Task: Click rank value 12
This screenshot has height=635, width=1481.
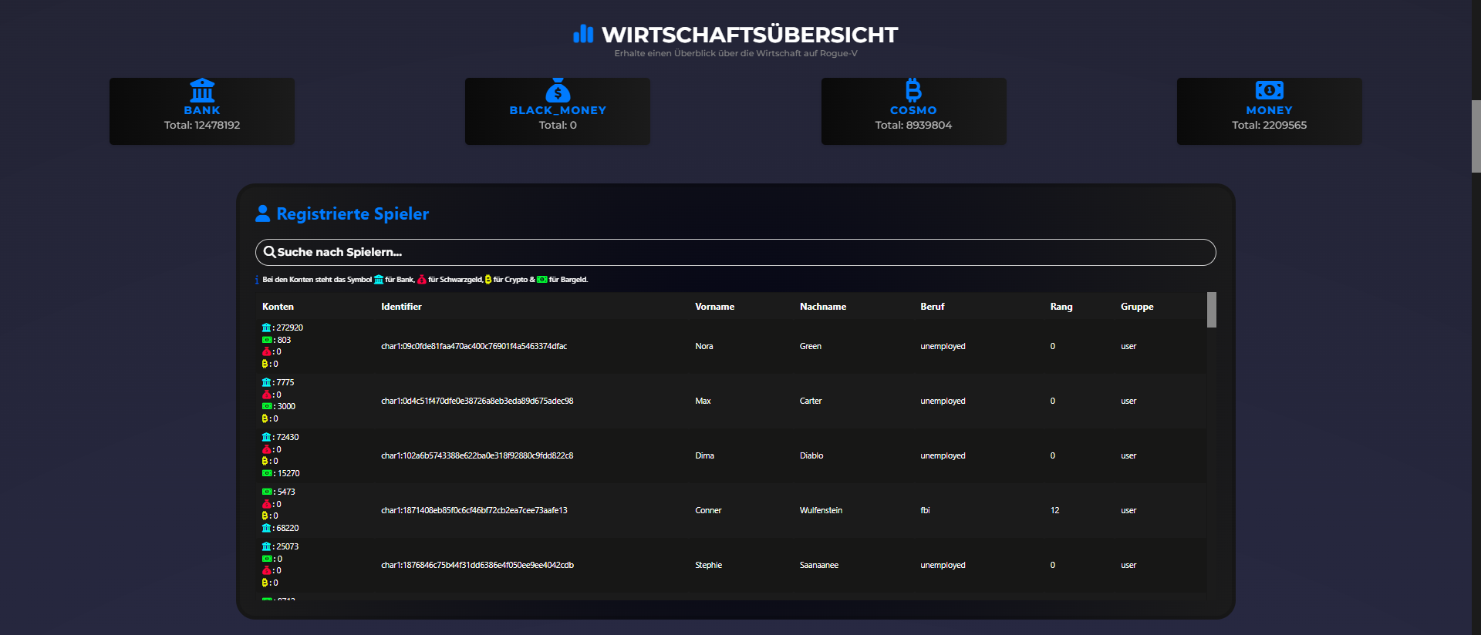Action: click(x=1054, y=510)
